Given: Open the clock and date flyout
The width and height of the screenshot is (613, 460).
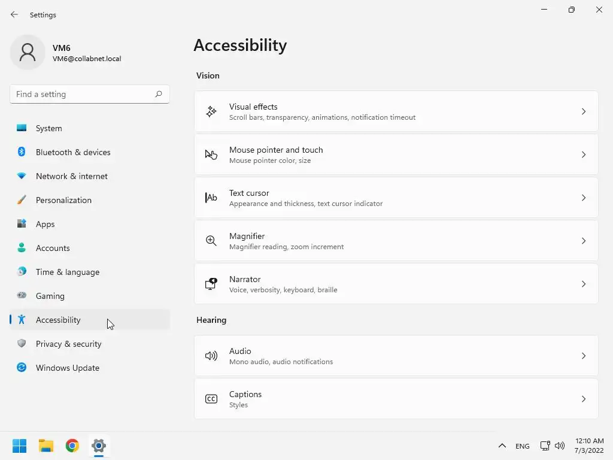Looking at the screenshot, I should (x=589, y=446).
